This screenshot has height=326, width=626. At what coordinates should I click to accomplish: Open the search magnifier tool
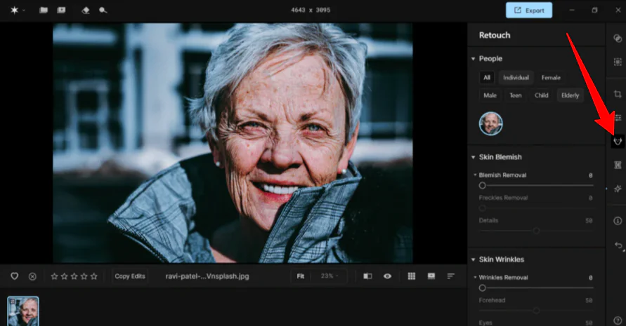click(x=103, y=11)
